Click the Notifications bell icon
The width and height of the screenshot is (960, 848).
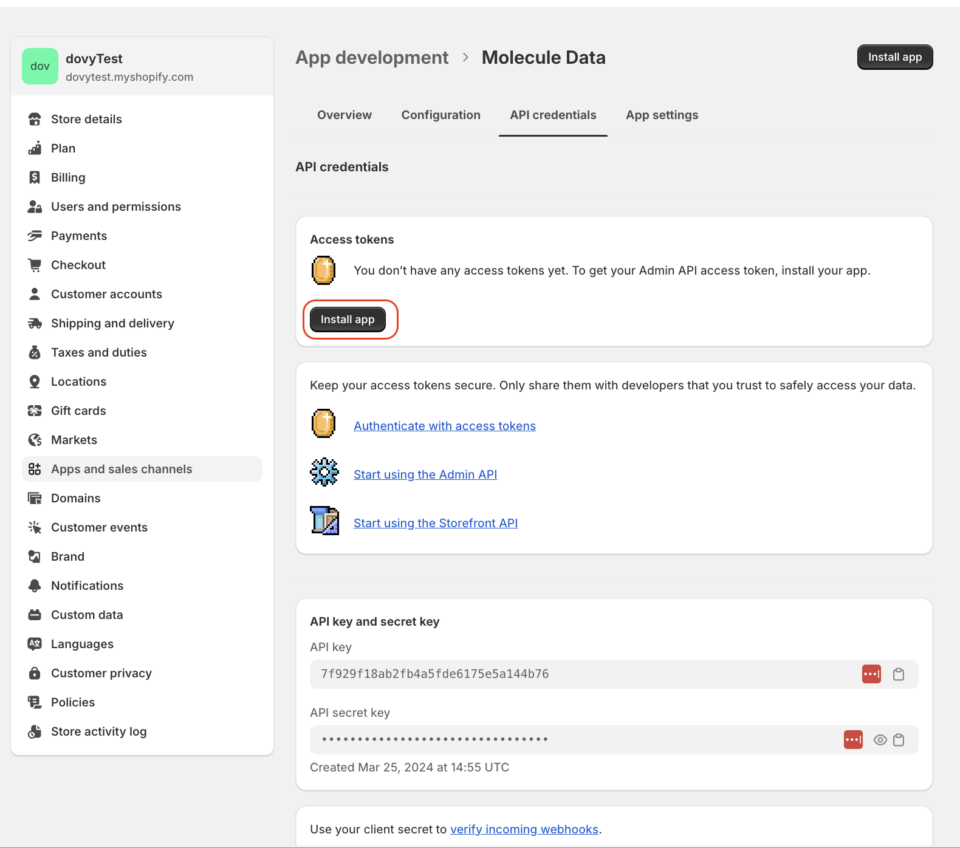35,586
